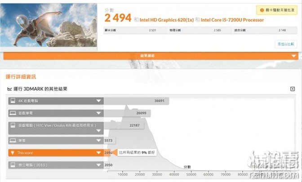Select the This score label
302x182 pixels.
pos(25,153)
